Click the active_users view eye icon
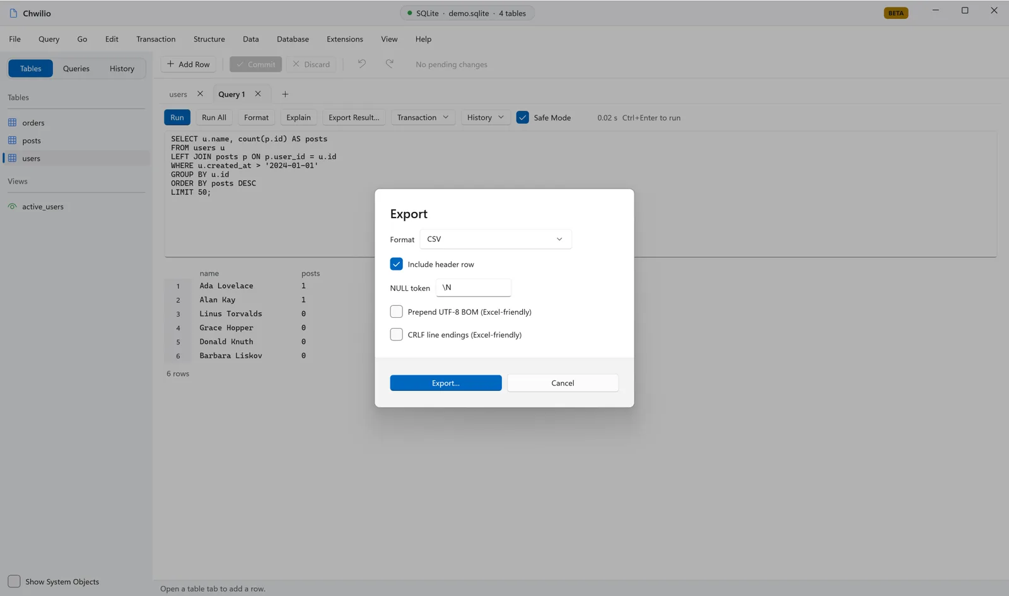This screenshot has height=596, width=1009. tap(12, 206)
